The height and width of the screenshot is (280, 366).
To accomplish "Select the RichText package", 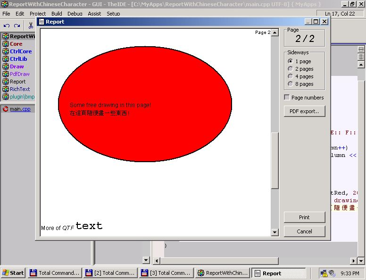I will pyautogui.click(x=20, y=89).
